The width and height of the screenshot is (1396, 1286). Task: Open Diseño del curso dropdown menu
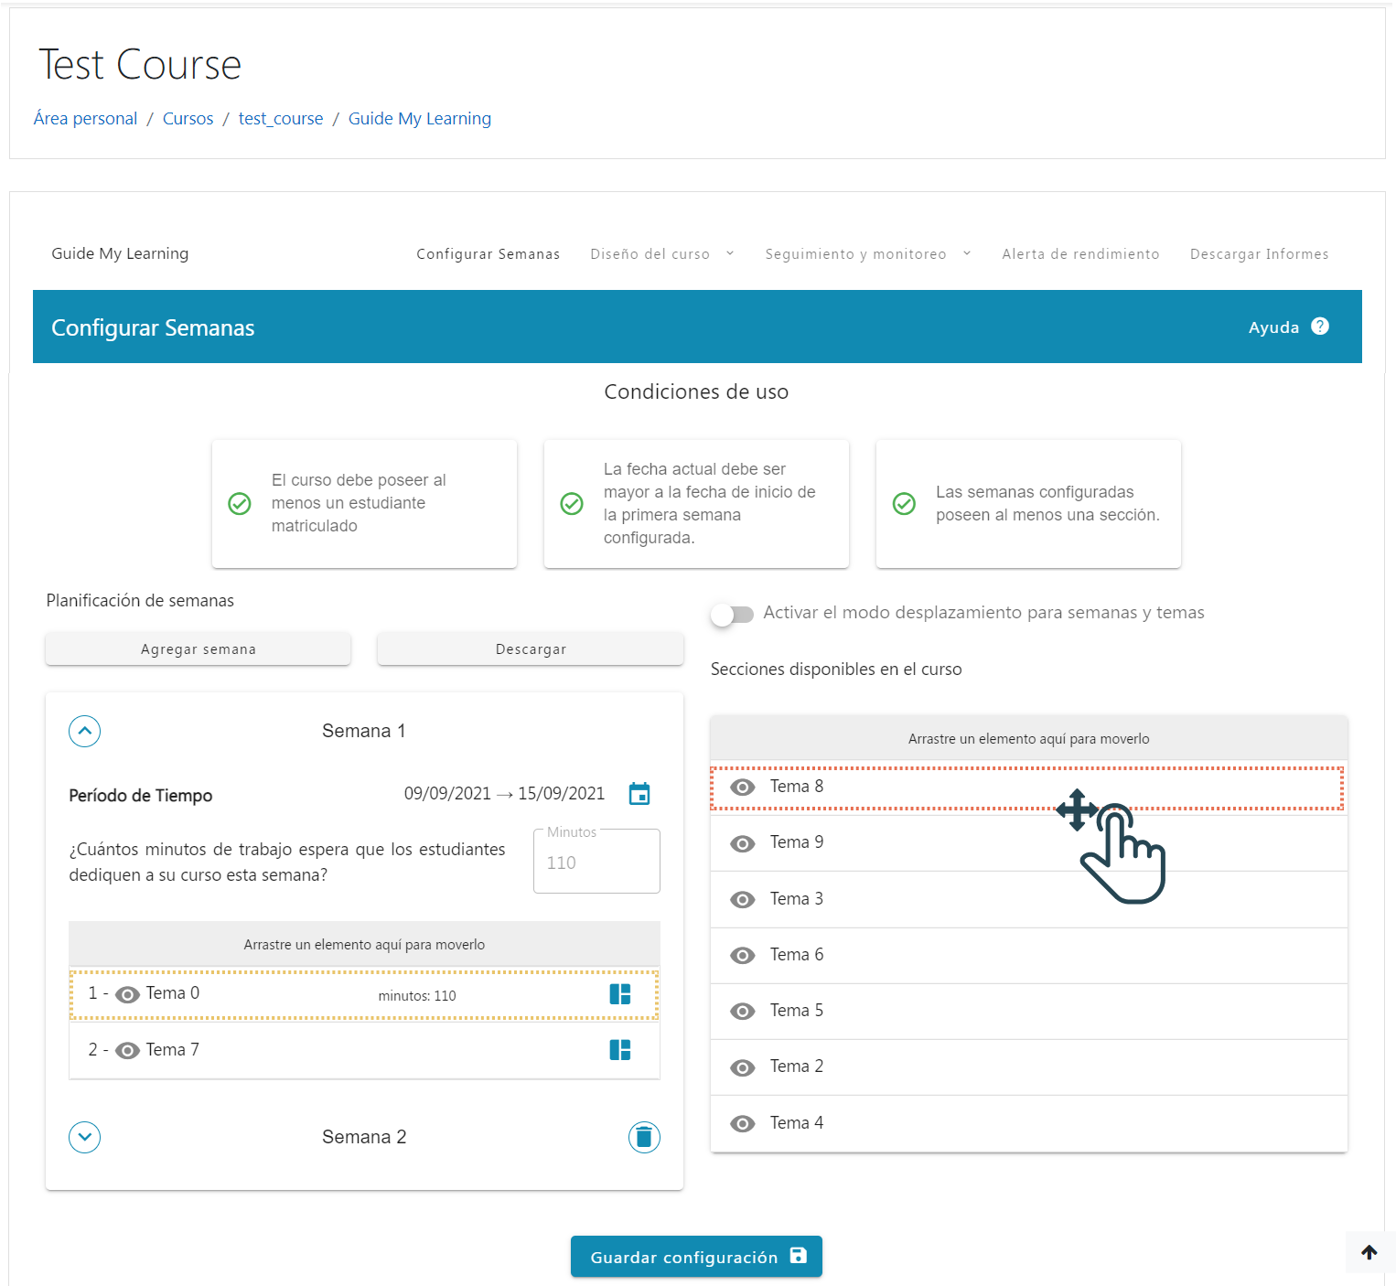click(x=662, y=253)
